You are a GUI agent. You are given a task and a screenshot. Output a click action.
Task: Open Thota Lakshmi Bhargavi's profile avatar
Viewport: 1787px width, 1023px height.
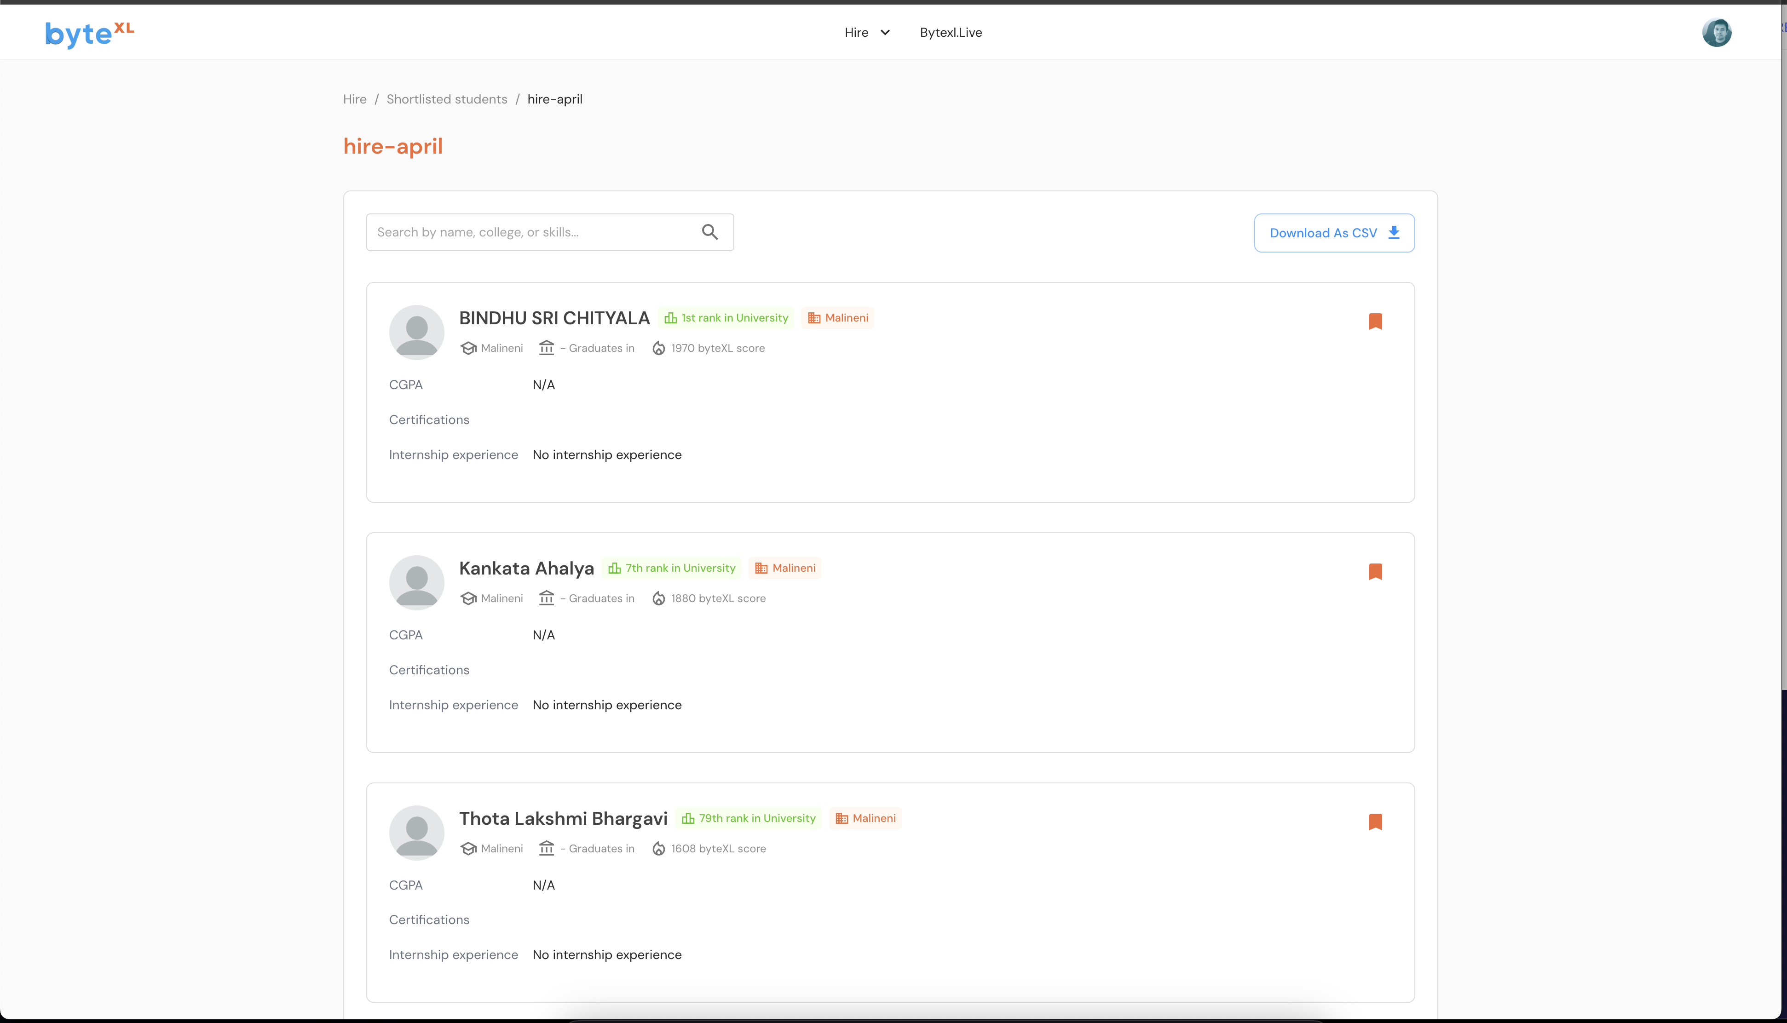(417, 833)
